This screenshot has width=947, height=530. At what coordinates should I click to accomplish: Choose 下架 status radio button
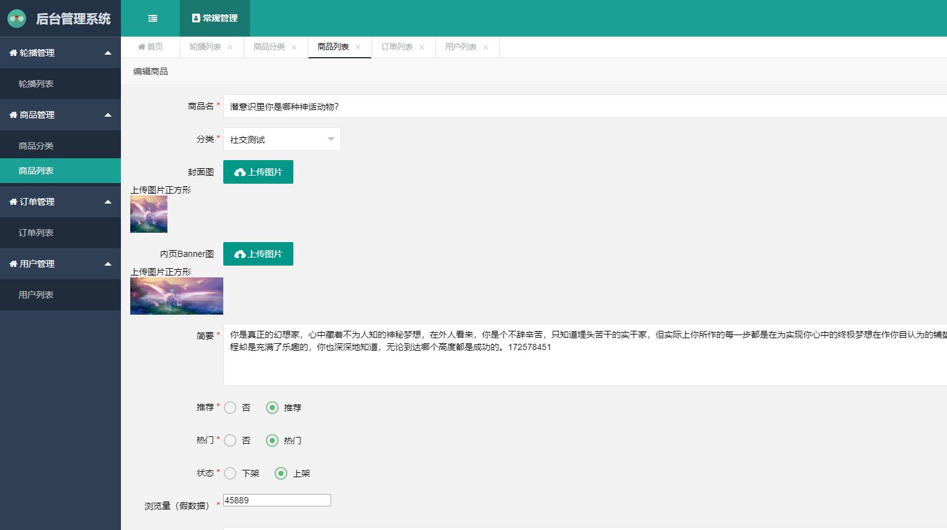[230, 474]
